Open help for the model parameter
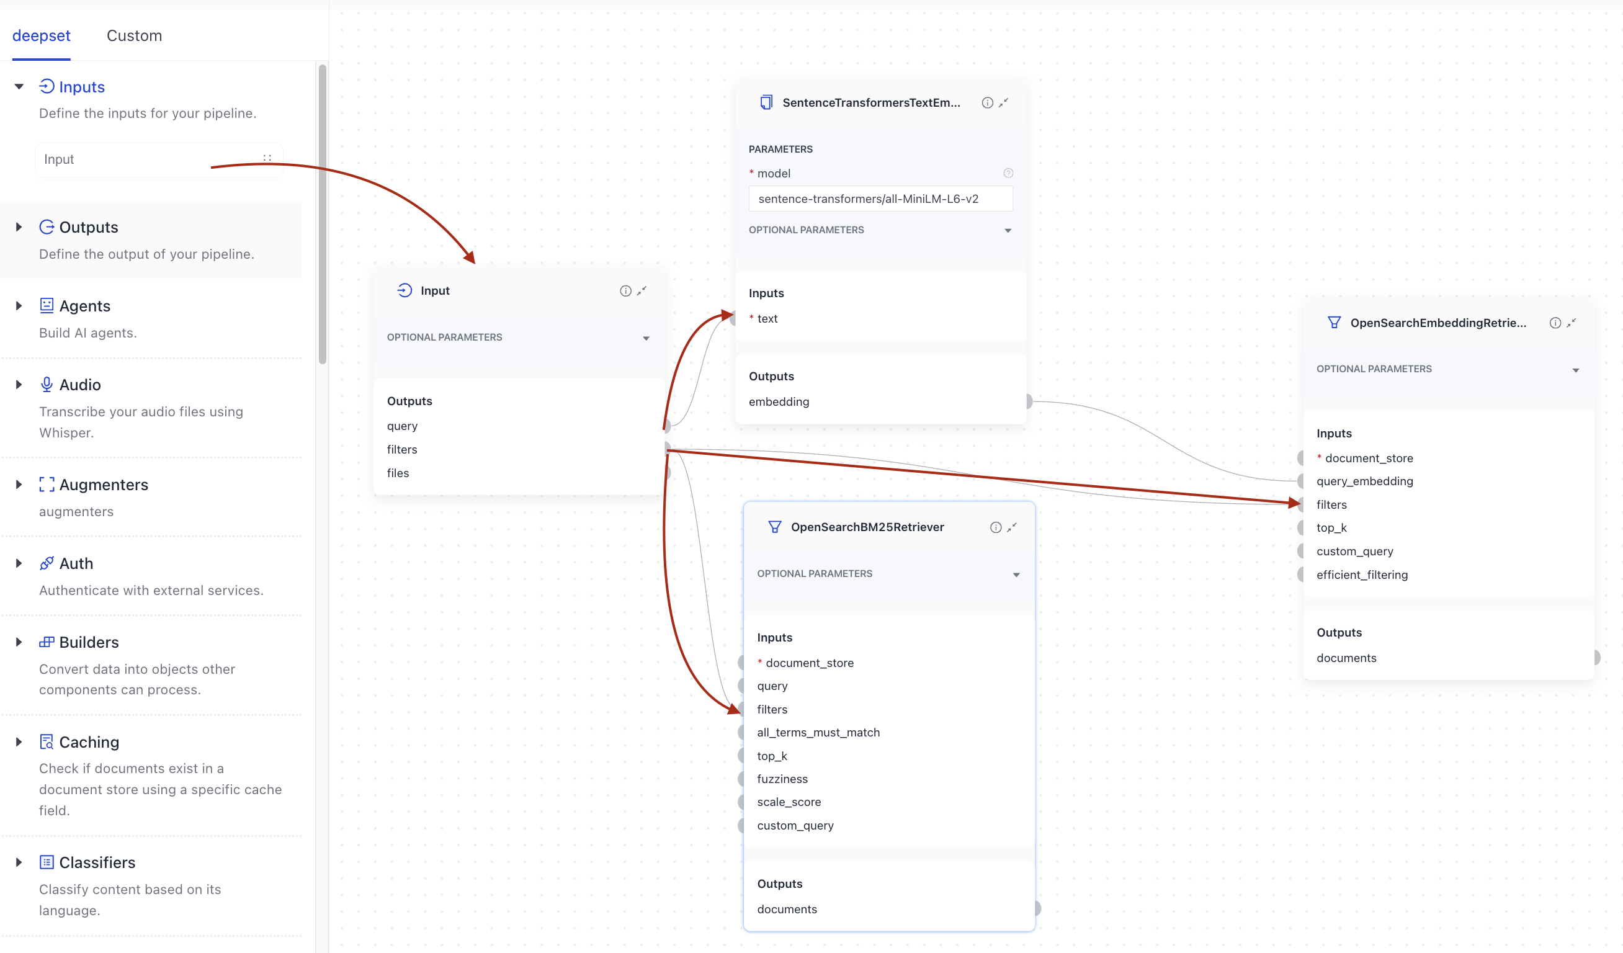 pos(1008,172)
